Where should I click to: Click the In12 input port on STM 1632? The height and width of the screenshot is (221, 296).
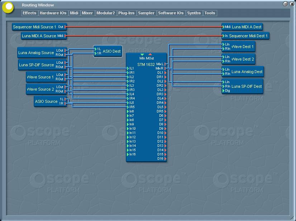pyautogui.click(x=128, y=137)
